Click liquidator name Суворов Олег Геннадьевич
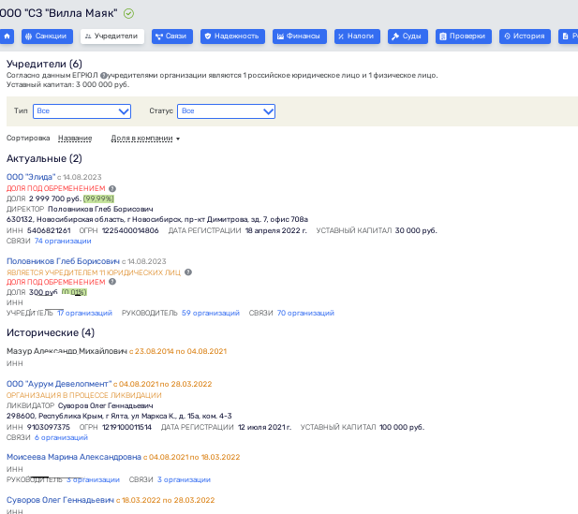The width and height of the screenshot is (578, 514). (106, 405)
